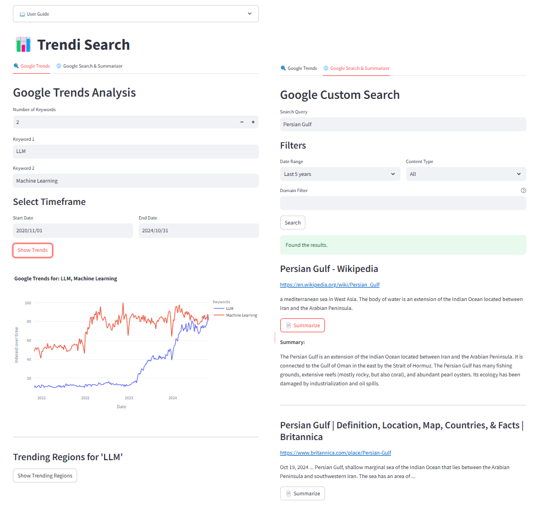Expand the User Guide selector at the top
Image resolution: width=537 pixels, height=511 pixels.
click(x=249, y=13)
